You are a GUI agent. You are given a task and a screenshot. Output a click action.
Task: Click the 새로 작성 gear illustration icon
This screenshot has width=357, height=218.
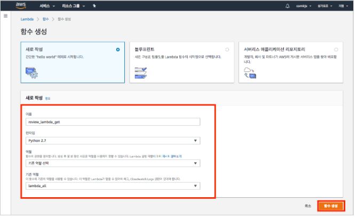pyautogui.click(x=31, y=72)
